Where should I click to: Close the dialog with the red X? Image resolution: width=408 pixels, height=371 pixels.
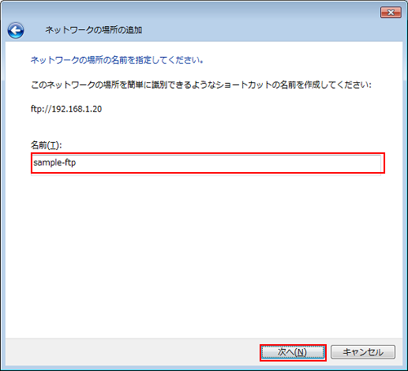tap(391, 13)
